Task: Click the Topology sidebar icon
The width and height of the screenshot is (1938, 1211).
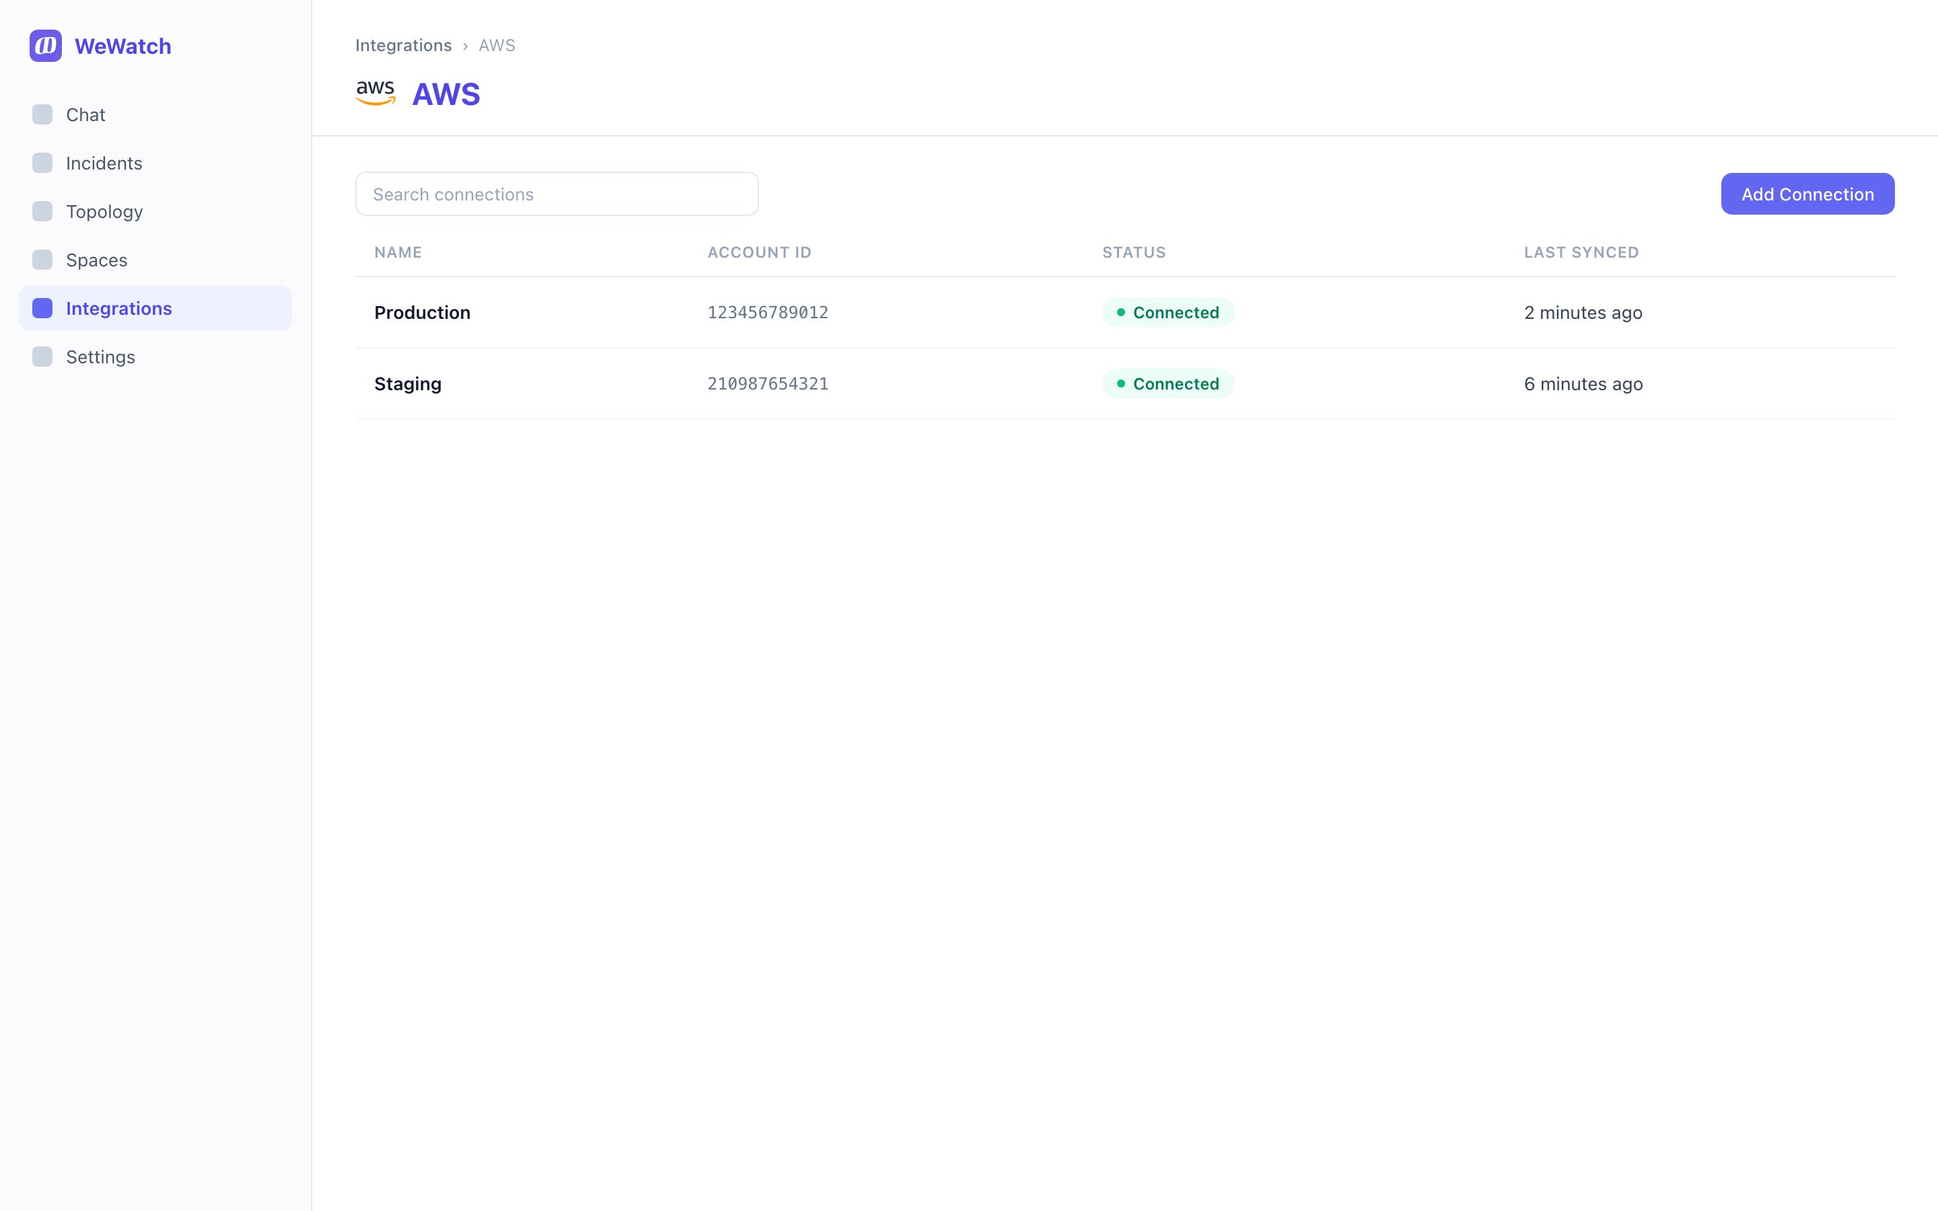Action: (x=42, y=211)
